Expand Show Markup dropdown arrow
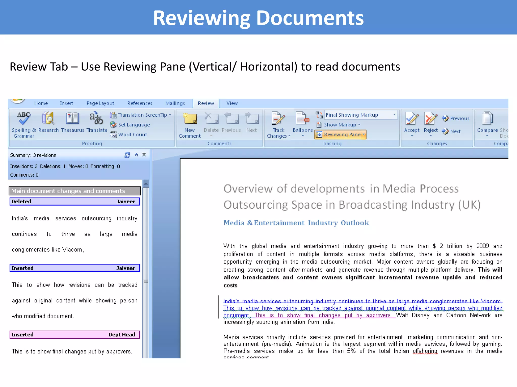The image size is (517, 387). [359, 125]
